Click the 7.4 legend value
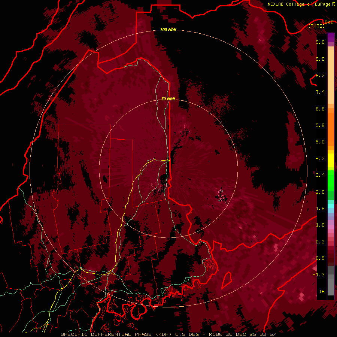Image resolution: width=337 pixels, height=337 pixels. tap(320, 92)
